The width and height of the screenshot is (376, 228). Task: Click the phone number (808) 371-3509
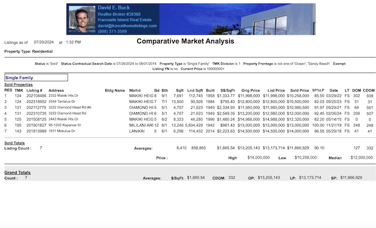tap(112, 31)
